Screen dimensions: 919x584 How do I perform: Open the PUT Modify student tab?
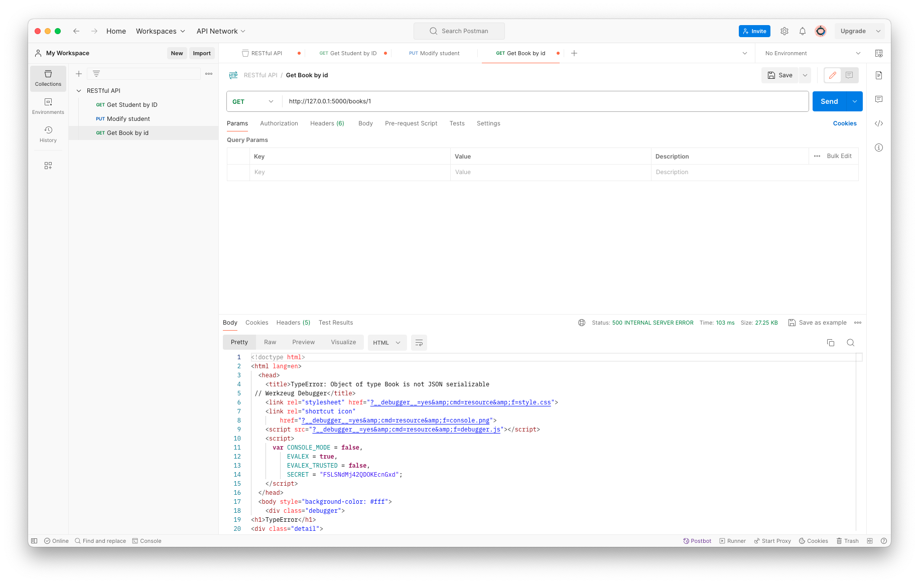[435, 53]
